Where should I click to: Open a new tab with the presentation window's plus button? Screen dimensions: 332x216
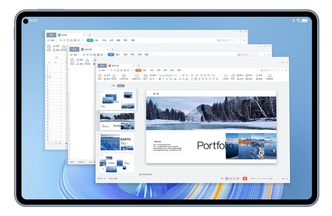pos(139,65)
